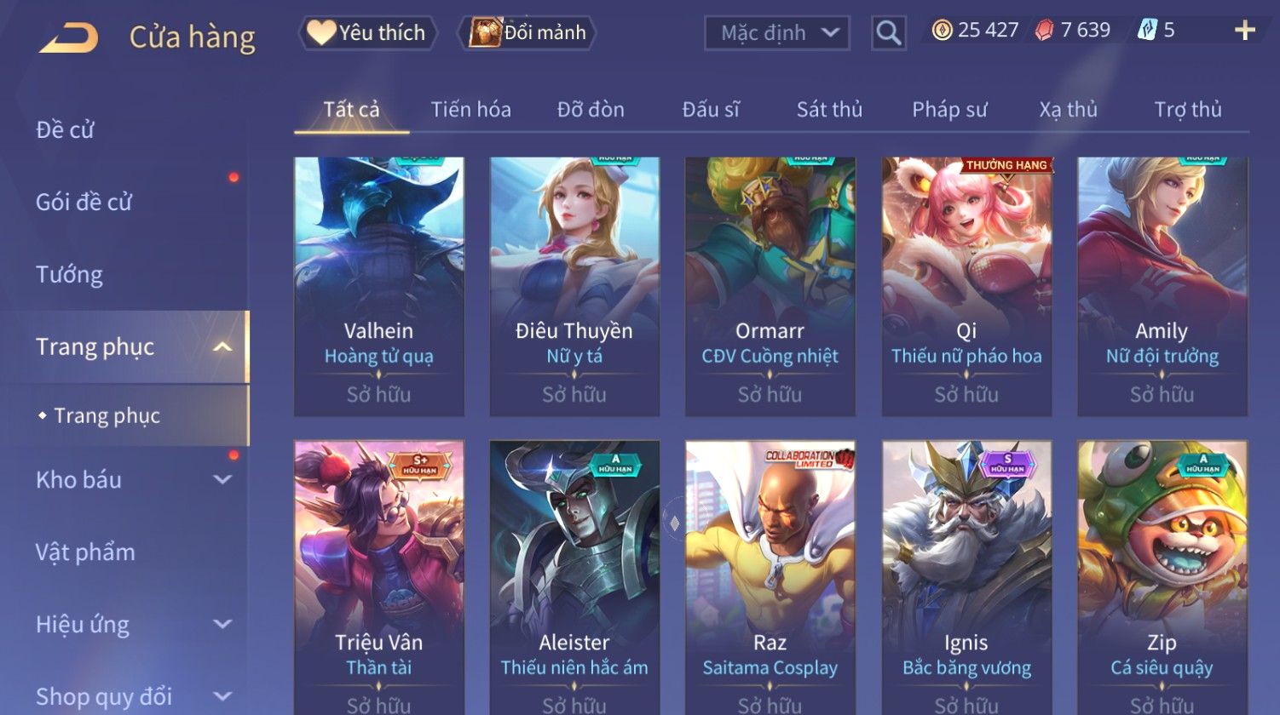Tap the red ruby currency icon
The image size is (1280, 715).
click(1044, 31)
